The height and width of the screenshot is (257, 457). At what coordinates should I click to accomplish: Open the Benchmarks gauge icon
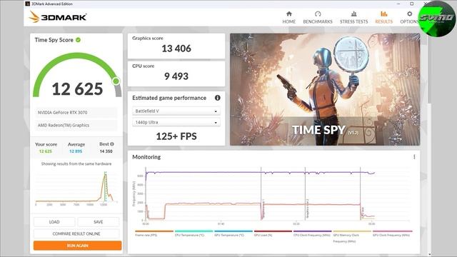tap(318, 14)
